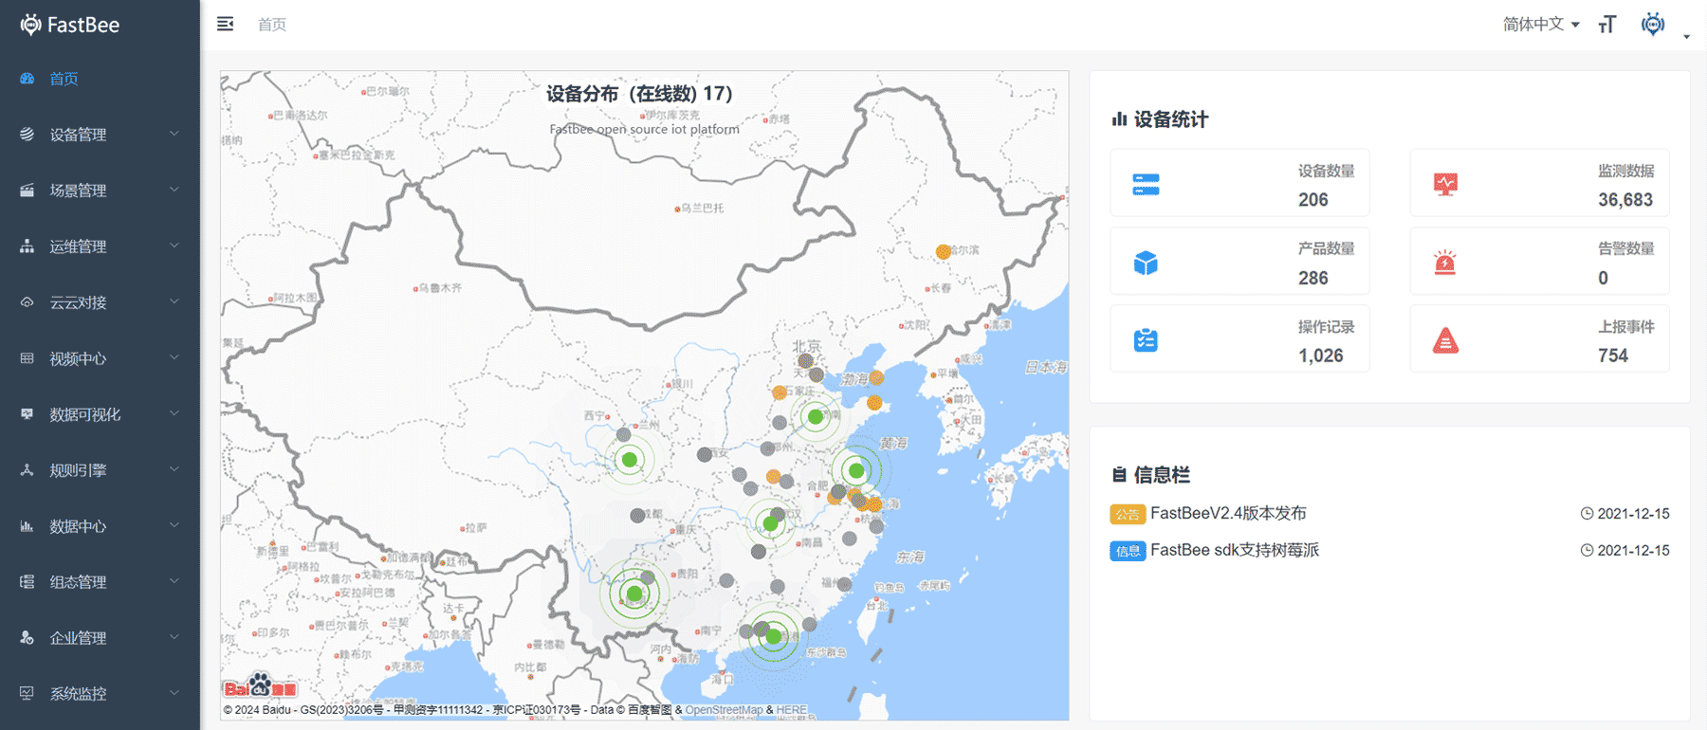Click the 信息 blue tag
Image resolution: width=1707 pixels, height=730 pixels.
click(x=1128, y=551)
